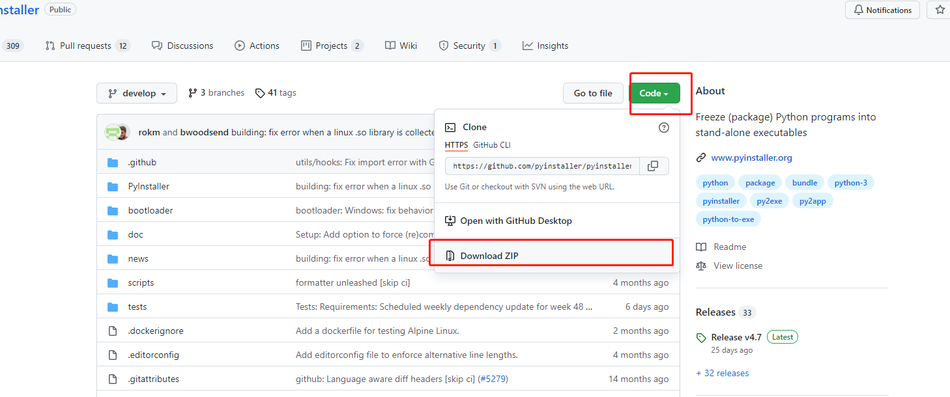Viewport: 950px width, 397px height.
Task: Open the .editorconfig file
Action: point(153,355)
